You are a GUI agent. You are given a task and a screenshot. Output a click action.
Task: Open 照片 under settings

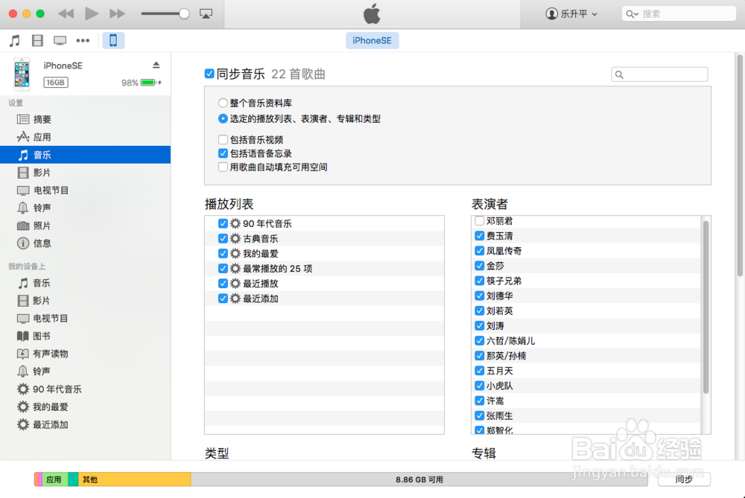tap(86, 226)
